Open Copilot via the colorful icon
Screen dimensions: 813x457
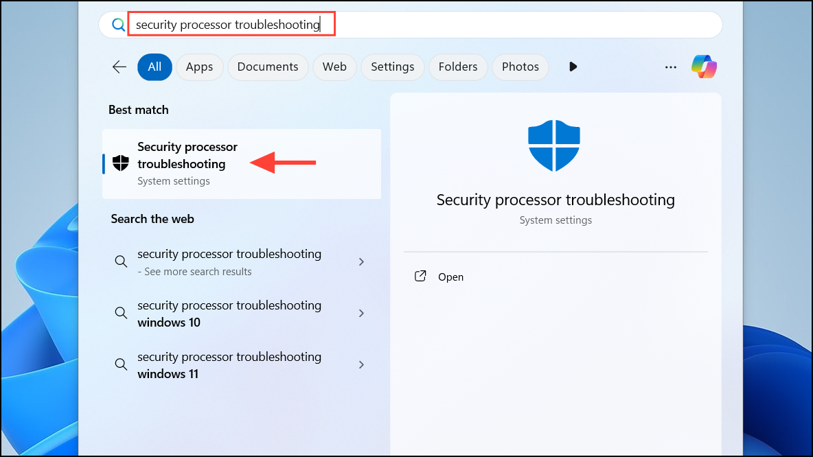(704, 67)
